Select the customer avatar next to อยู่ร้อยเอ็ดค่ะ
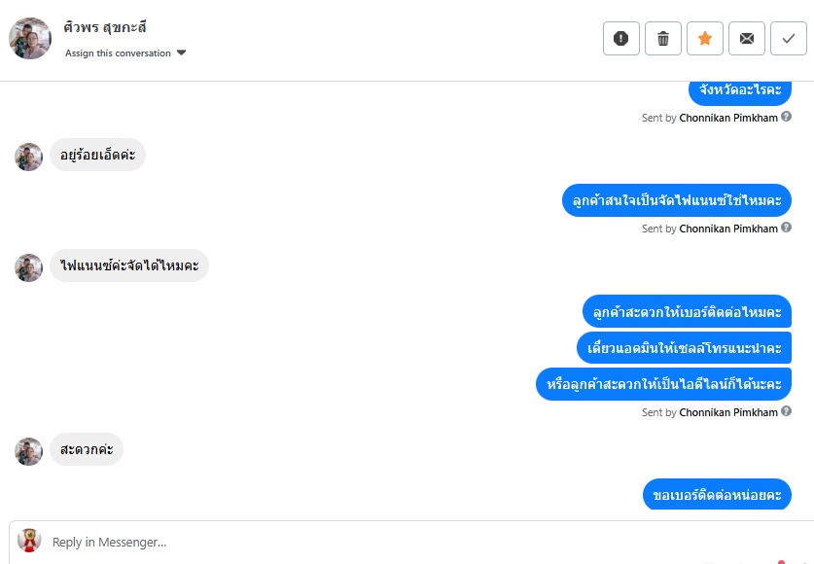The height and width of the screenshot is (564, 814). [x=28, y=157]
